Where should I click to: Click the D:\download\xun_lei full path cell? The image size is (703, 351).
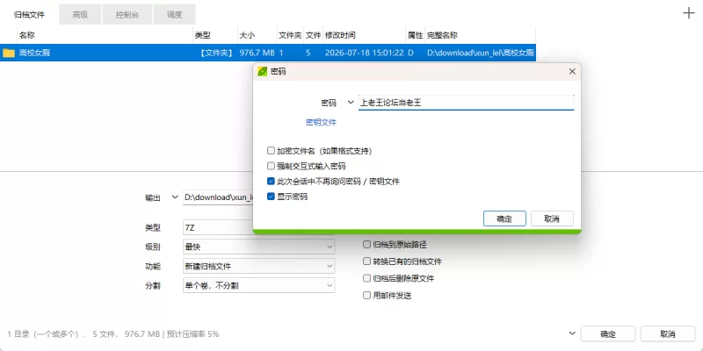pos(480,53)
